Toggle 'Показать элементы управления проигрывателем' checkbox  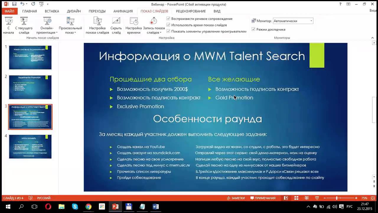pos(168,31)
